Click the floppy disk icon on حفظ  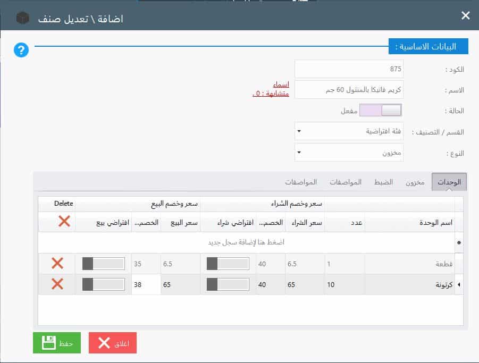[x=48, y=343]
